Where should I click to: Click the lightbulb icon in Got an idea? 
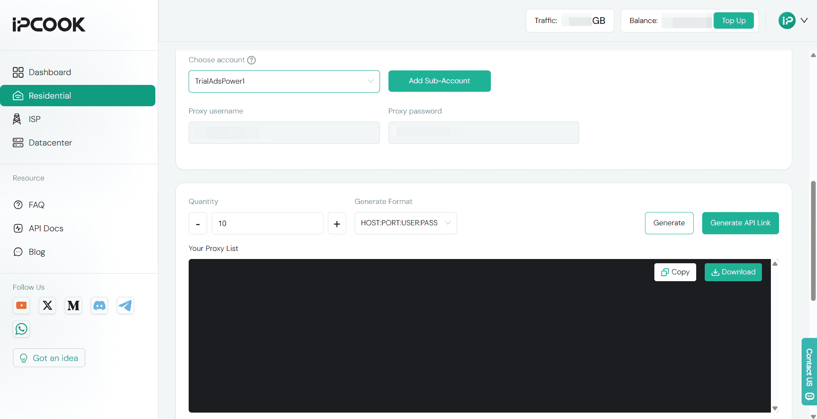tap(24, 358)
